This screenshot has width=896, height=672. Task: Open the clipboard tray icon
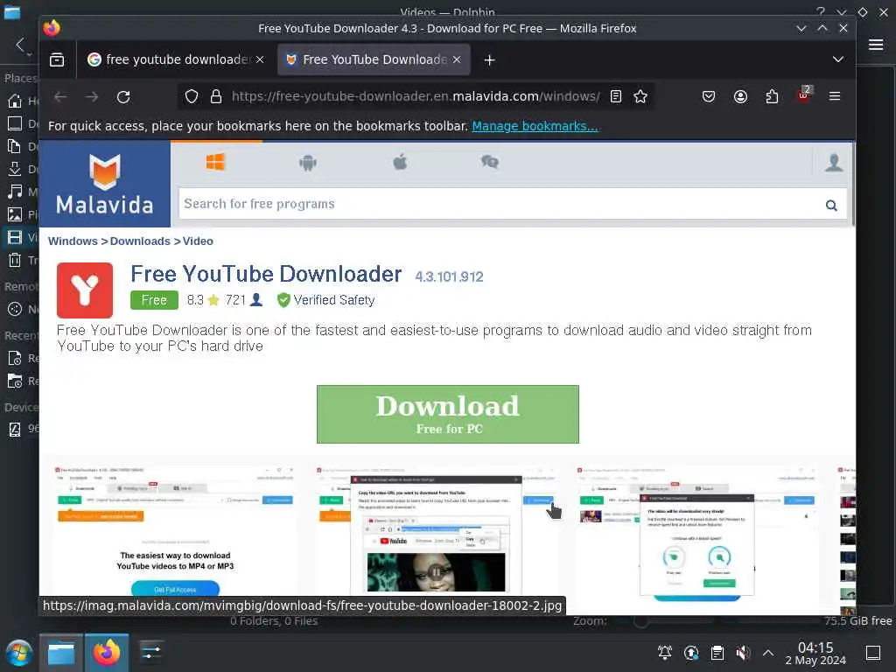click(717, 653)
